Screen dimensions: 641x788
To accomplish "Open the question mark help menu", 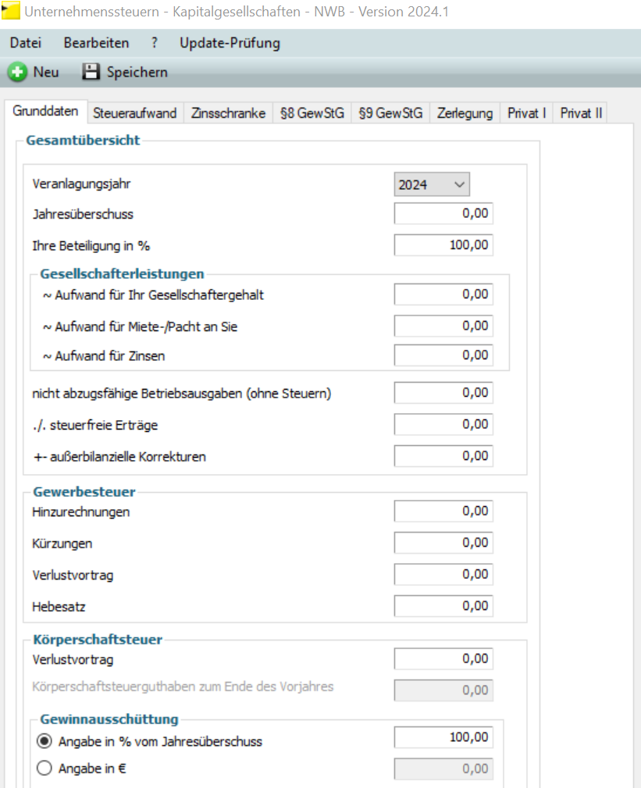I will click(x=155, y=43).
